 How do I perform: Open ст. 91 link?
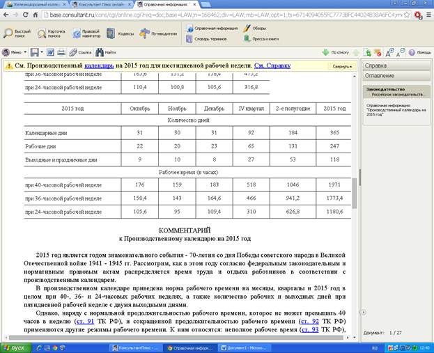click(x=85, y=322)
